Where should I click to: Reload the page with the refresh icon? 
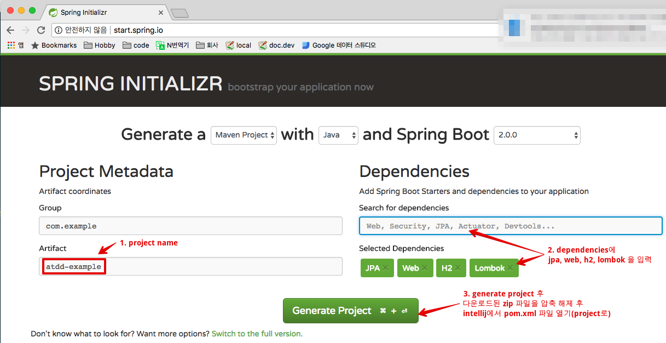point(41,30)
